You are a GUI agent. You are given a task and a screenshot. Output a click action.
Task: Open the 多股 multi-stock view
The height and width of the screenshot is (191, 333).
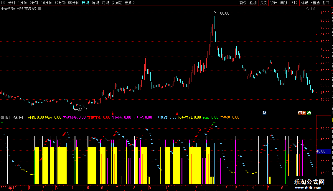(x=263, y=3)
